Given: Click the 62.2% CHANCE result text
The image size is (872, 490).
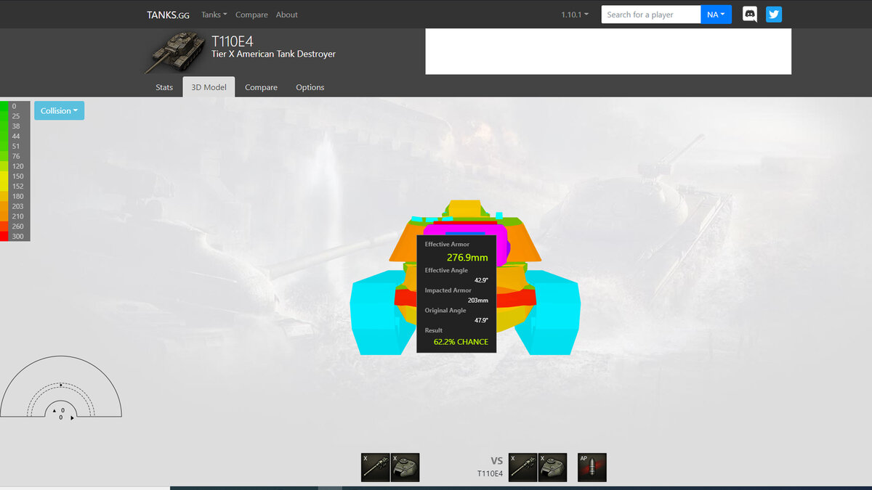Looking at the screenshot, I should [461, 342].
